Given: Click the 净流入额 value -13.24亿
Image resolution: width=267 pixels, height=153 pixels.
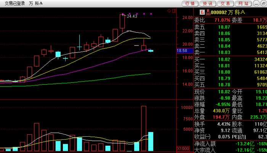Looking at the screenshot, I should [245, 144].
